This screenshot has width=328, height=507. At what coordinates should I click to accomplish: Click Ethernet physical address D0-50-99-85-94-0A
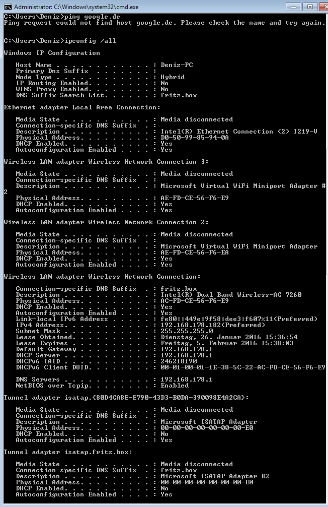tap(195, 138)
